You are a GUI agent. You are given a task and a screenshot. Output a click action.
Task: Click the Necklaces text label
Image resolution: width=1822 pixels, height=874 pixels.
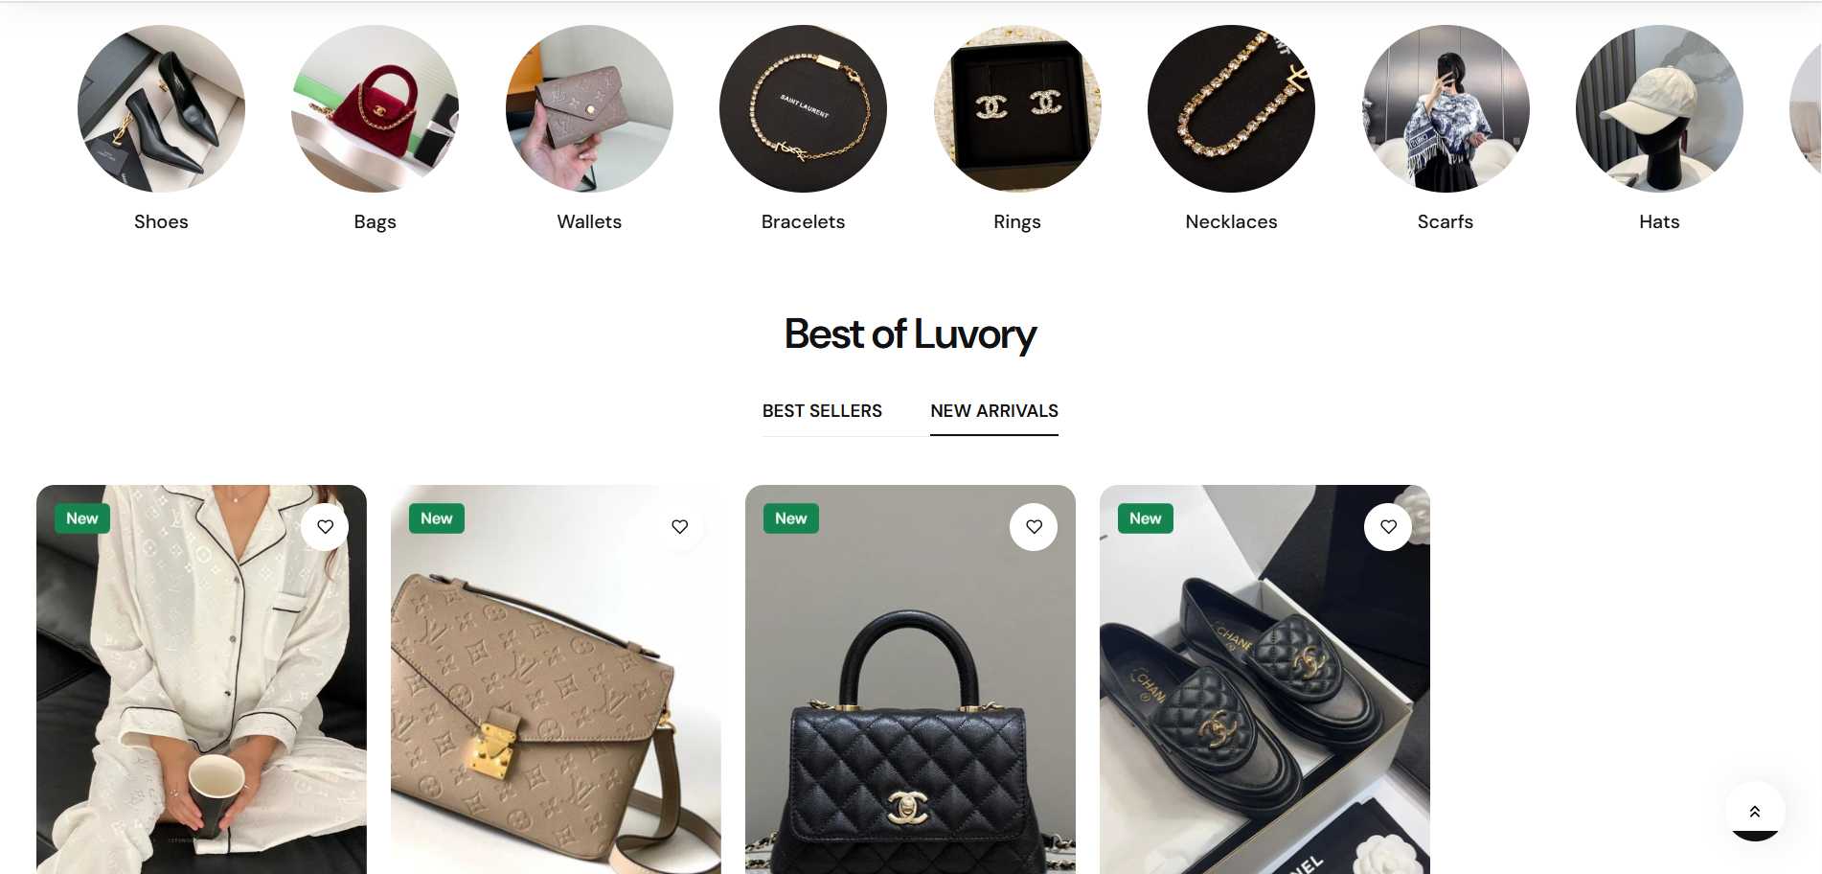(x=1231, y=221)
